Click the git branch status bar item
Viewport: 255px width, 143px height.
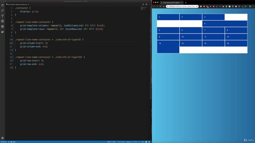click(x=4, y=142)
